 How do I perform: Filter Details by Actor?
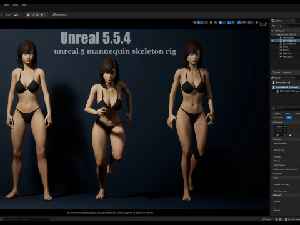click(287, 114)
